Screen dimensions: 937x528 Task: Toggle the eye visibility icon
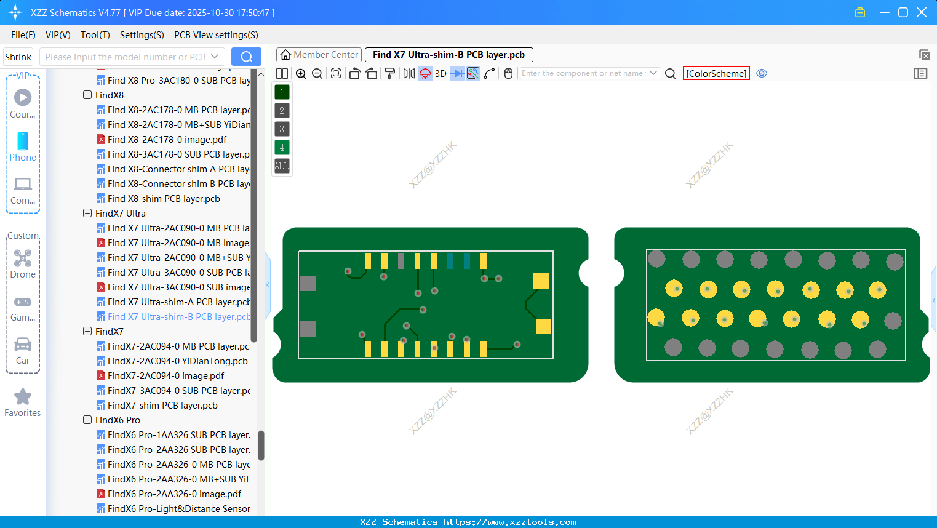(x=762, y=73)
